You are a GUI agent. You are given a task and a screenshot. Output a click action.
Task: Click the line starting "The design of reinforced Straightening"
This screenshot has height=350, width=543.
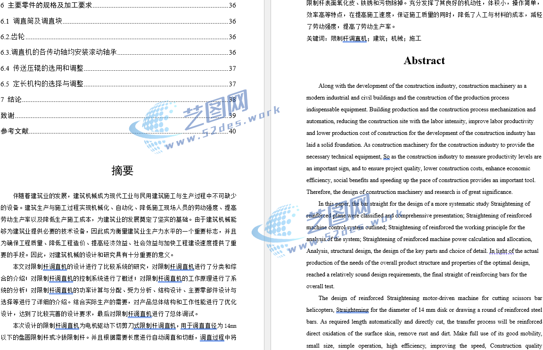430,298
